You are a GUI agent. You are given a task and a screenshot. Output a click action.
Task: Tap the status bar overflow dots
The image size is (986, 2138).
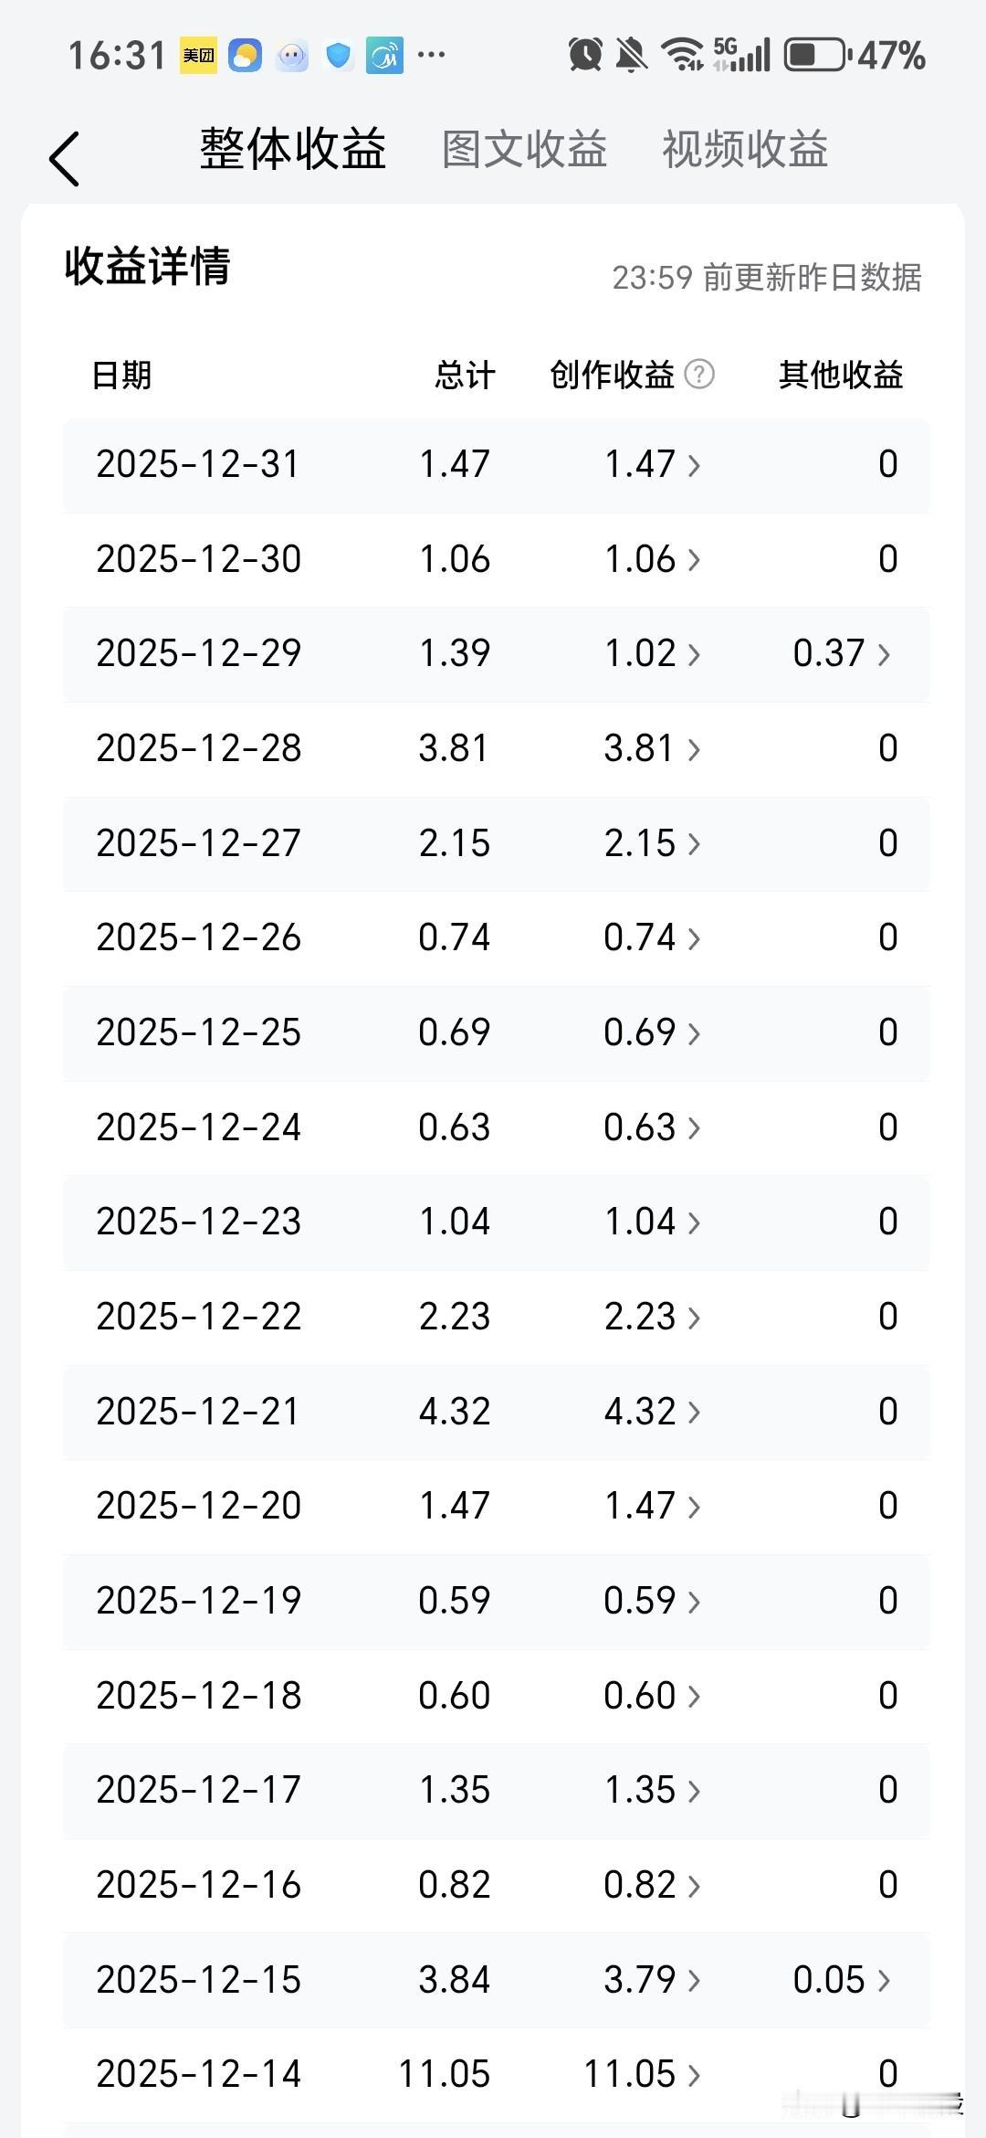click(431, 55)
